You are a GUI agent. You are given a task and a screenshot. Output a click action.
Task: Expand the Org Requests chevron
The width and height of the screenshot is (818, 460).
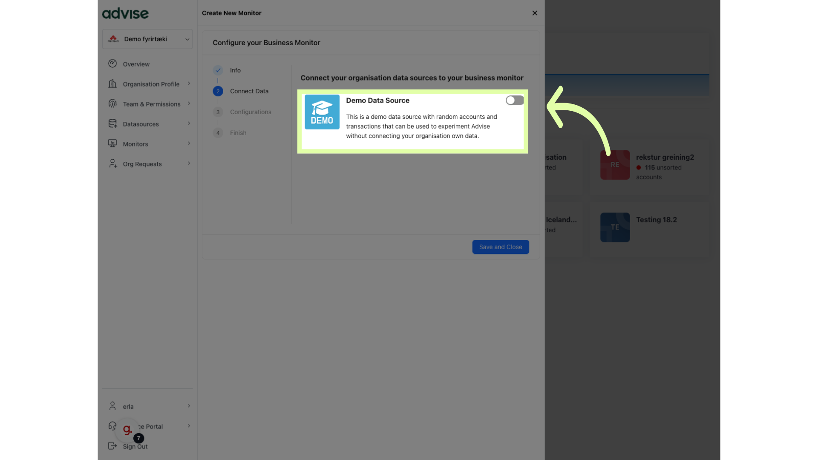189,164
